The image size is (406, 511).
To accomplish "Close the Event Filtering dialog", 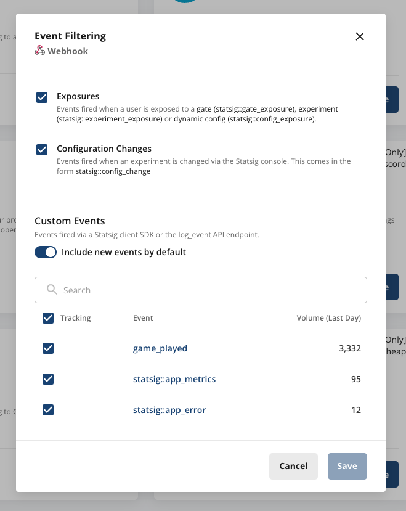I will click(x=360, y=36).
